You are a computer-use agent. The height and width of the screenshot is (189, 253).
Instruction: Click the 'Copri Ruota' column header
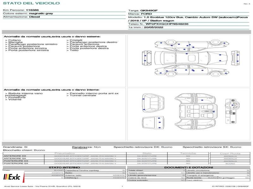(230, 153)
